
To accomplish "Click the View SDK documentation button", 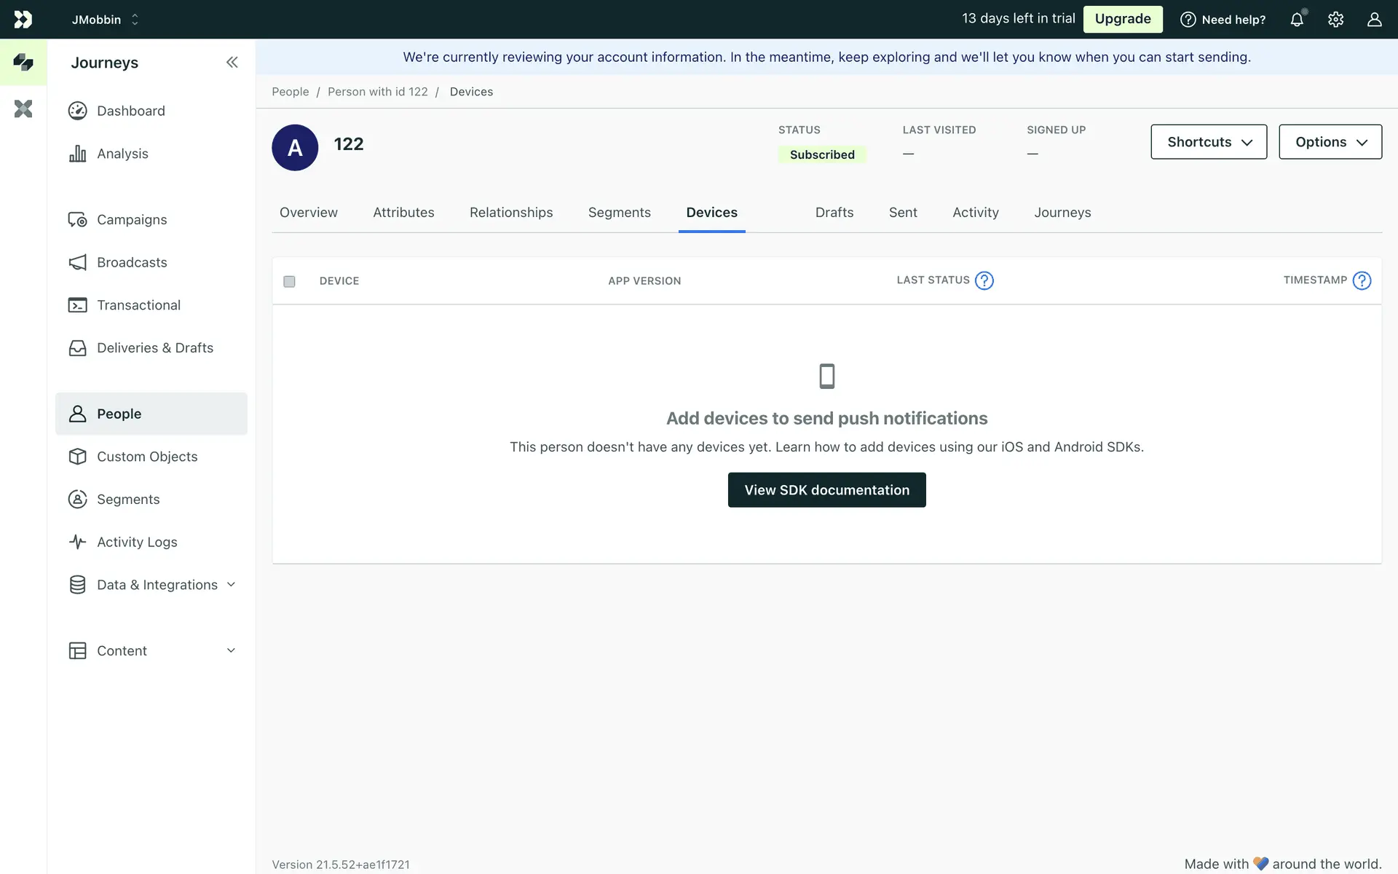I will [x=826, y=490].
